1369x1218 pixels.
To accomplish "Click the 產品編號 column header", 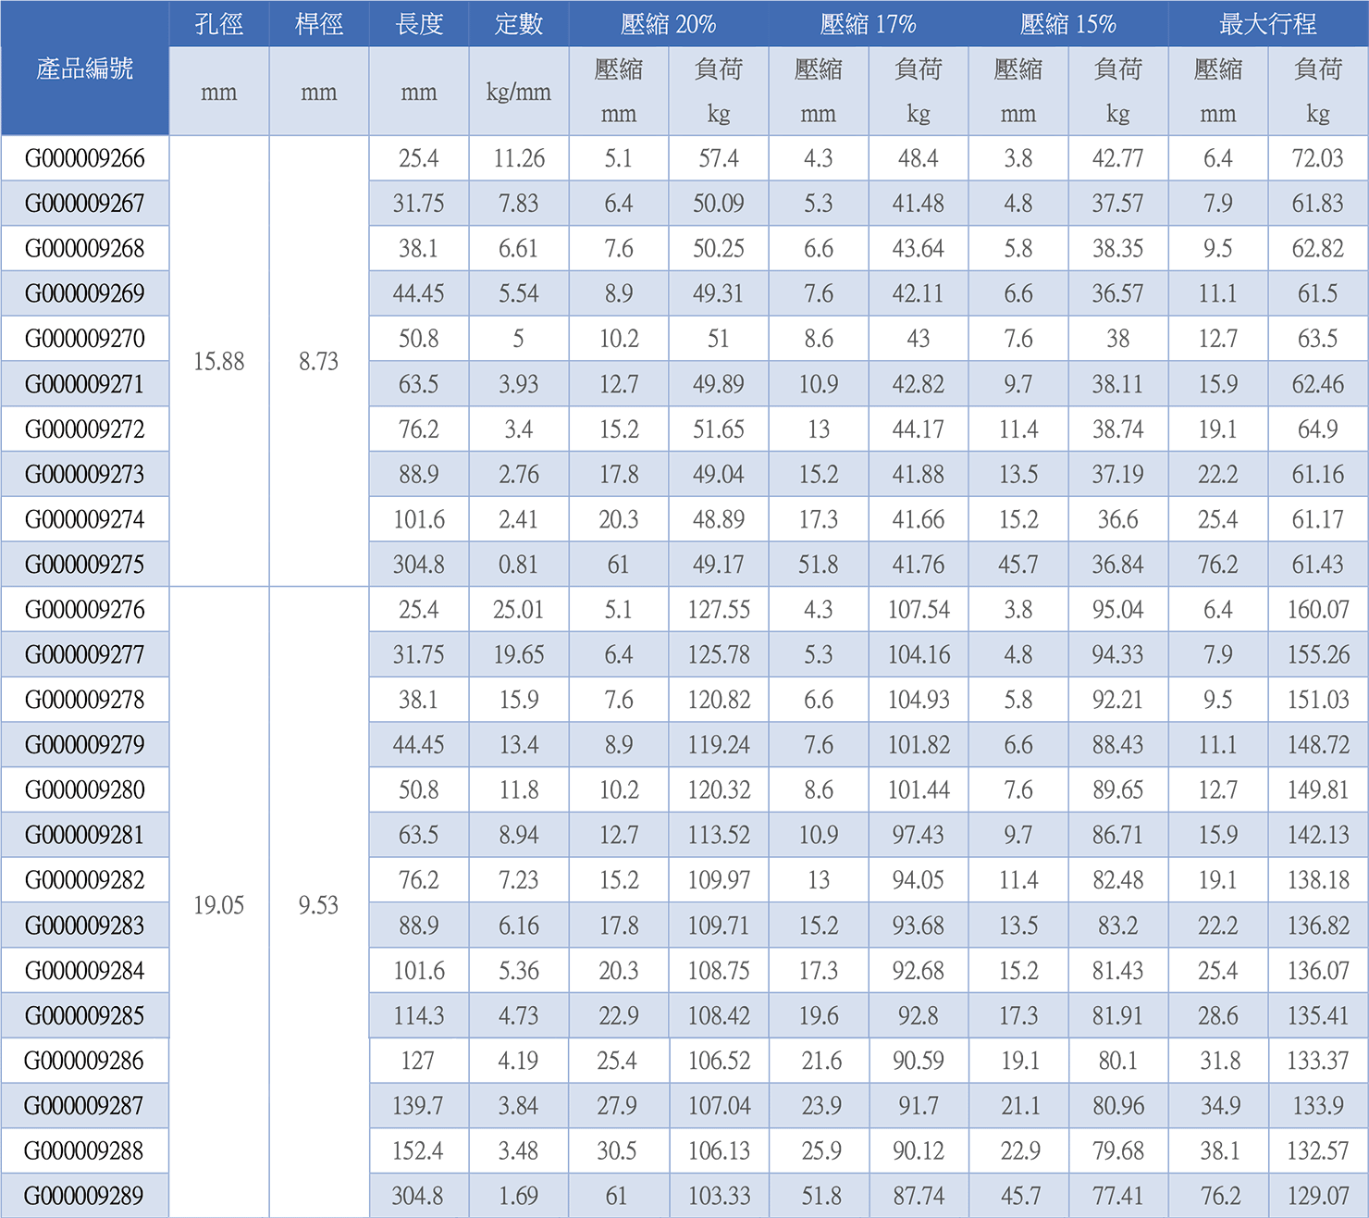I will [x=85, y=68].
